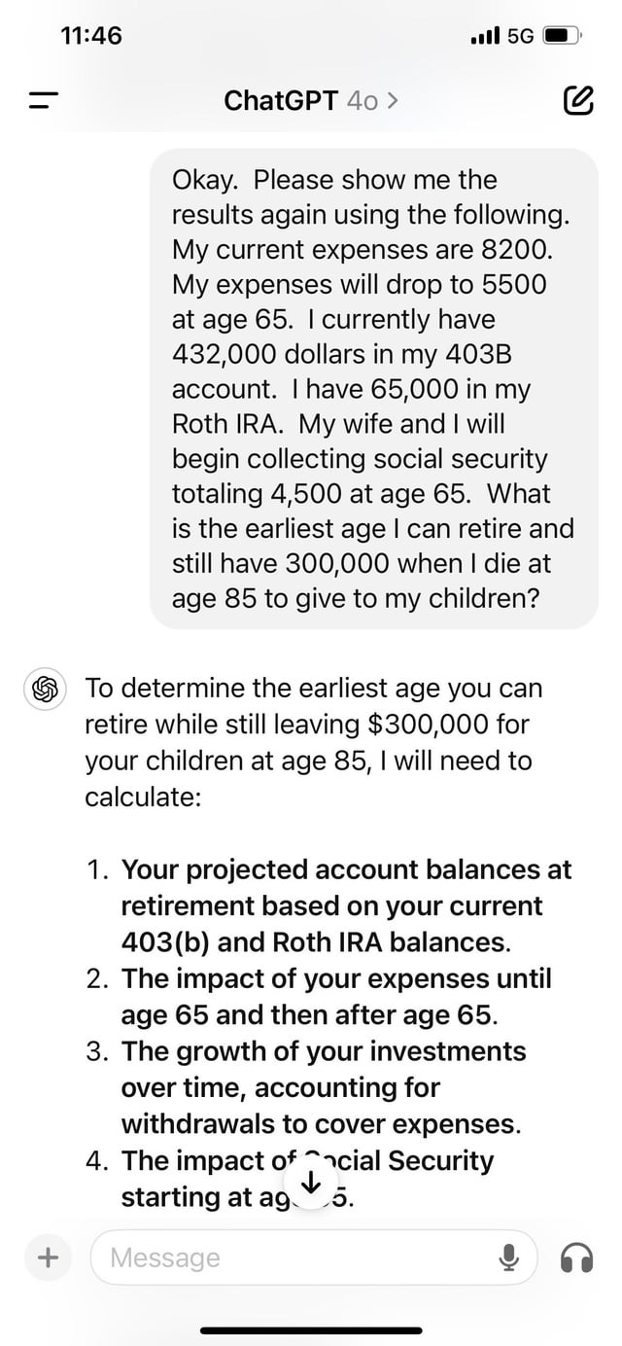Select the user message about 403B expenses
The width and height of the screenshot is (622, 1346).
pos(373,388)
